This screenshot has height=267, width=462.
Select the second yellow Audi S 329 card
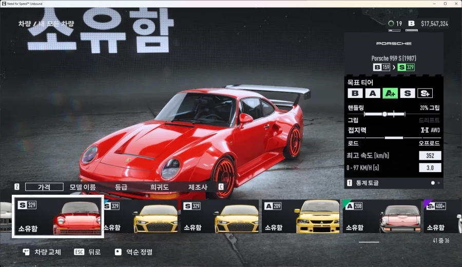pyautogui.click(x=220, y=216)
